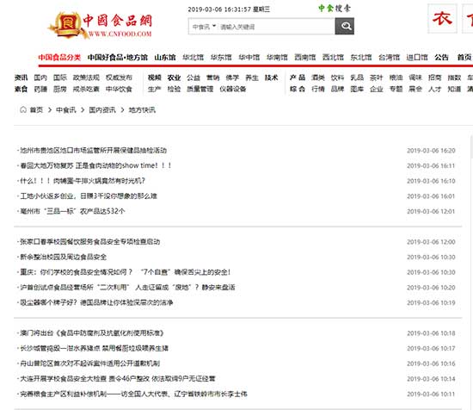This screenshot has height=410, width=473.
Task: Click the 权威发布 link
Action: (119, 78)
